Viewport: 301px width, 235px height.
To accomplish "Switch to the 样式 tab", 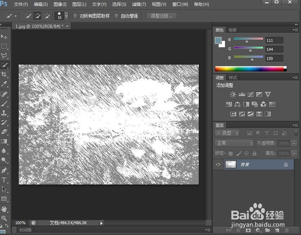I will click(233, 78).
